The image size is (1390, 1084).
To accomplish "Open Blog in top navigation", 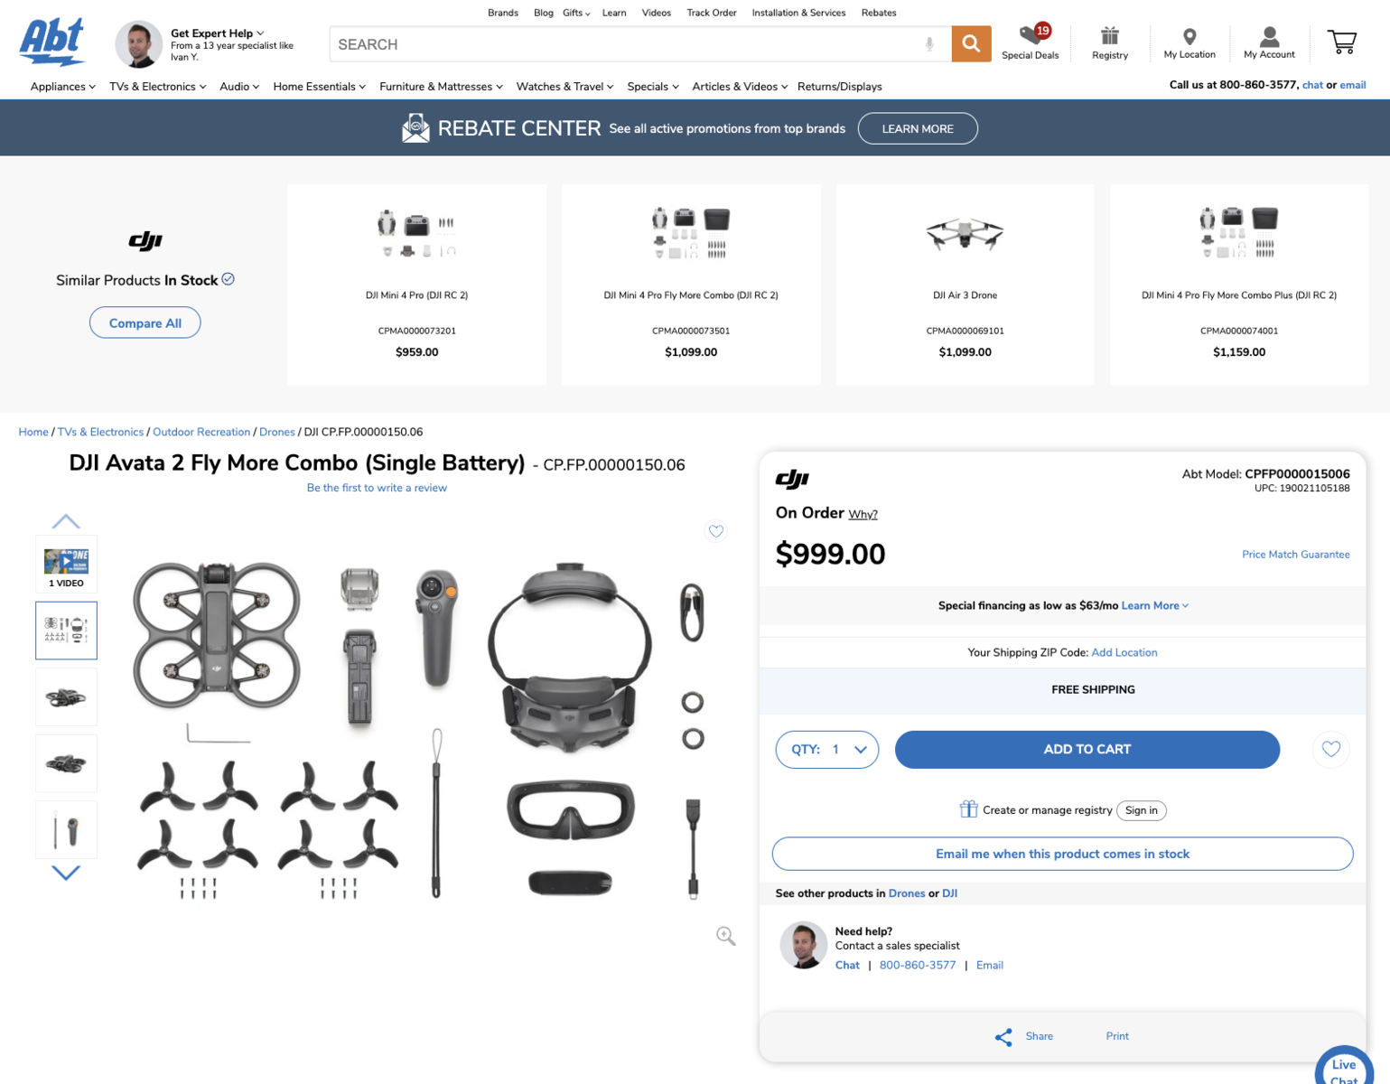I will (544, 13).
